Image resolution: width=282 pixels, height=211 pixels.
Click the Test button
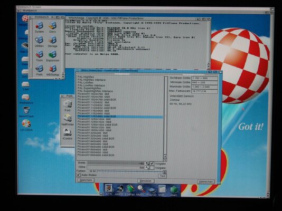coord(163,176)
